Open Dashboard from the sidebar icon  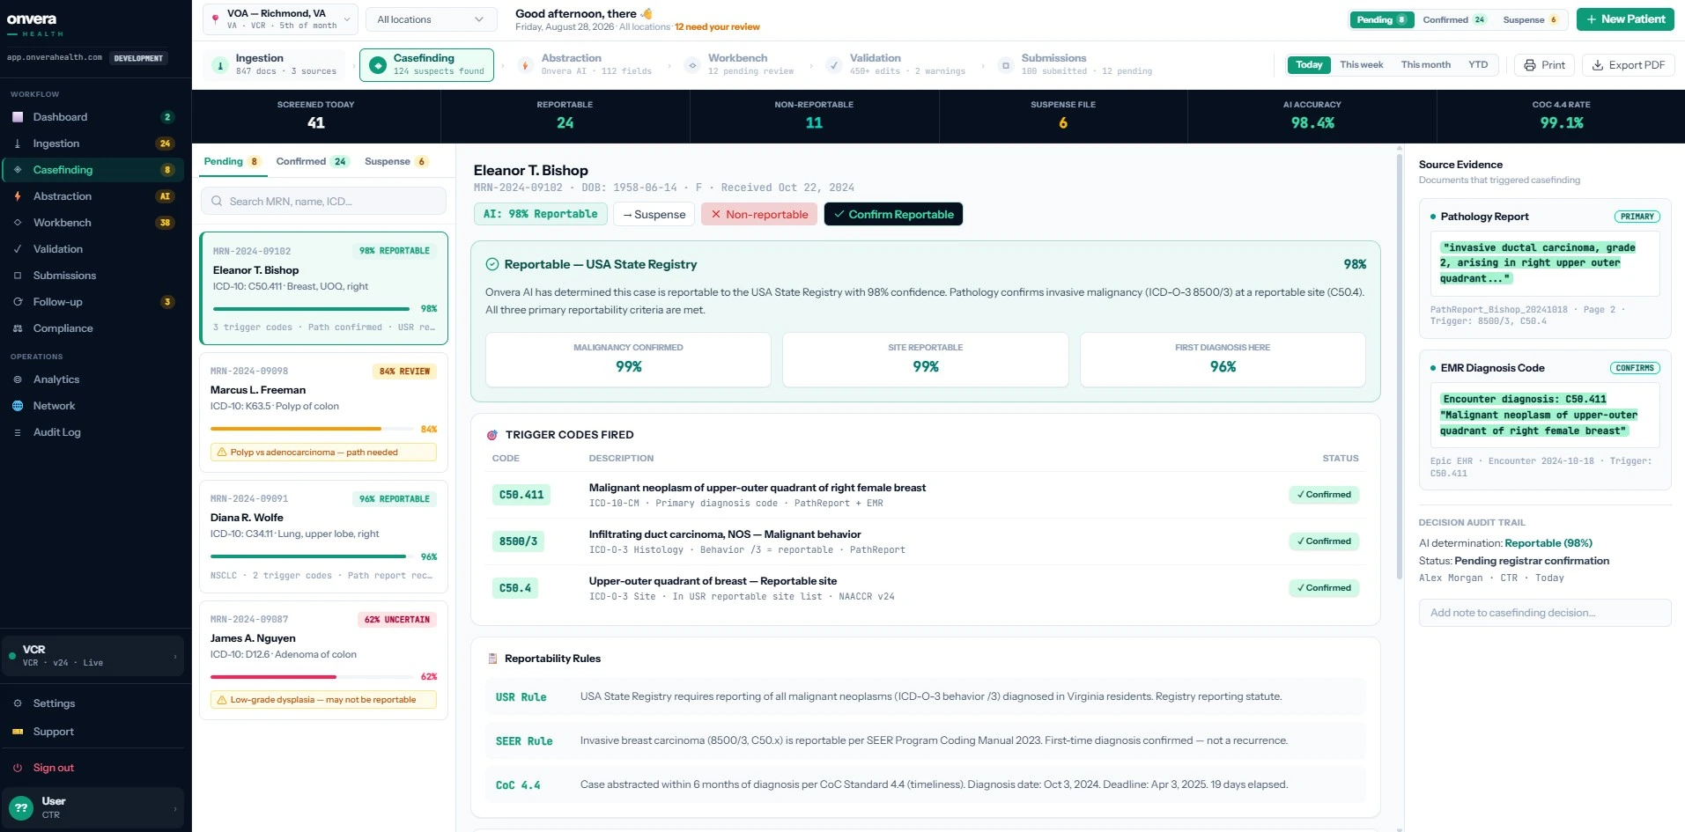click(x=18, y=117)
